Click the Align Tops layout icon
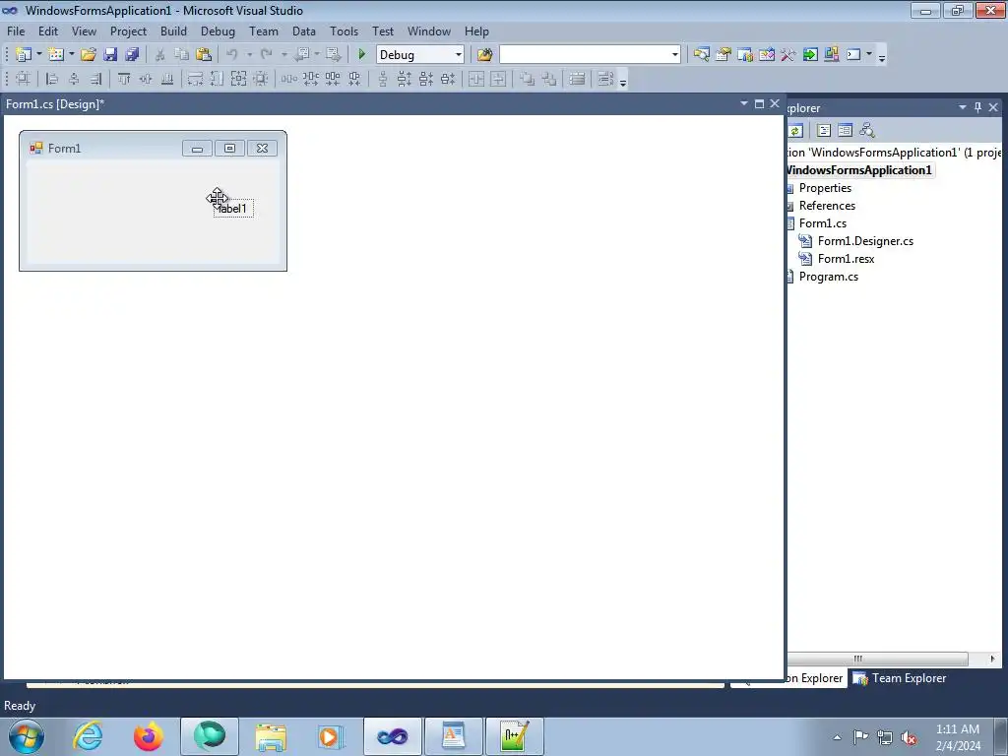Image resolution: width=1008 pixels, height=756 pixels. [x=124, y=79]
